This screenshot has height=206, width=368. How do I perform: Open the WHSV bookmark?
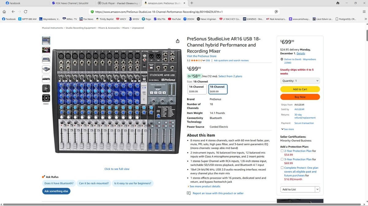click(134, 19)
